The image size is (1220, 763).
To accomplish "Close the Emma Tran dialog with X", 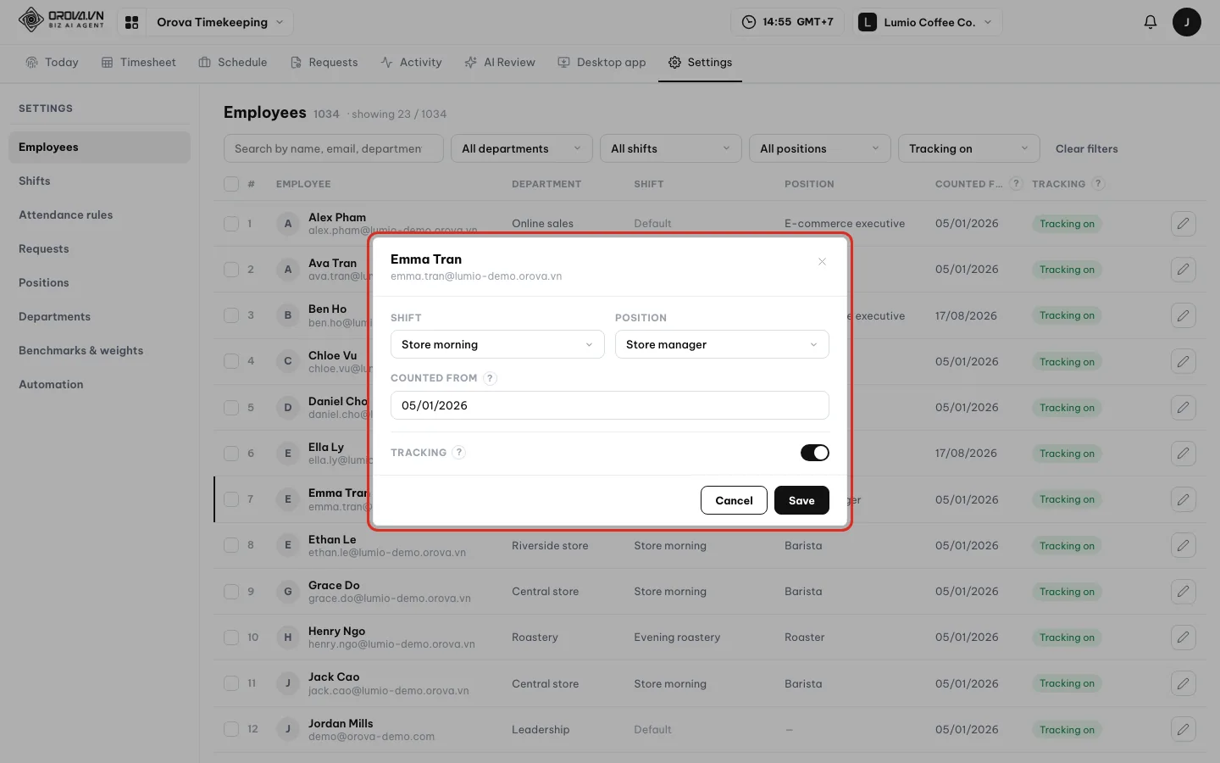I will point(822,261).
